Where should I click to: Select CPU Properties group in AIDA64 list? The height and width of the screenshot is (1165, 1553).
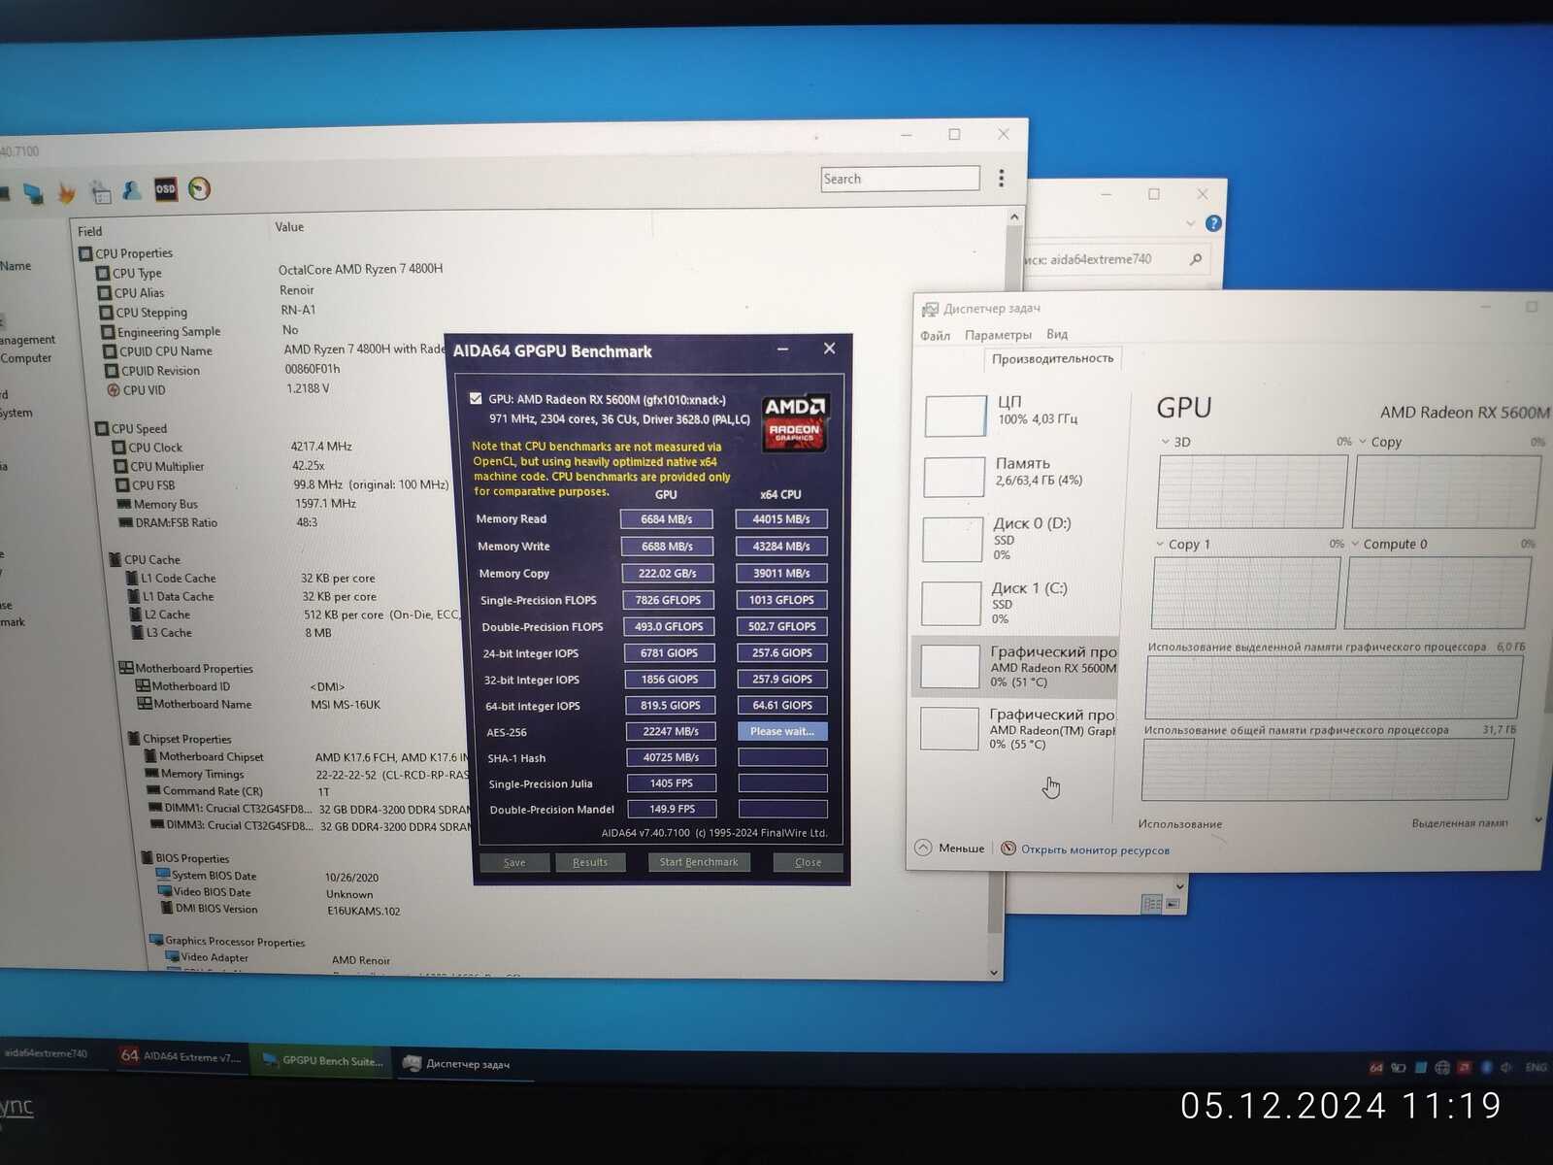126,253
